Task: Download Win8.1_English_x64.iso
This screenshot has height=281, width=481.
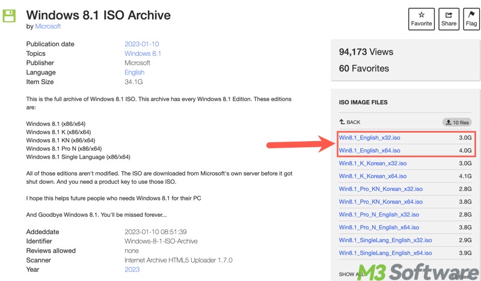Action: tap(369, 151)
